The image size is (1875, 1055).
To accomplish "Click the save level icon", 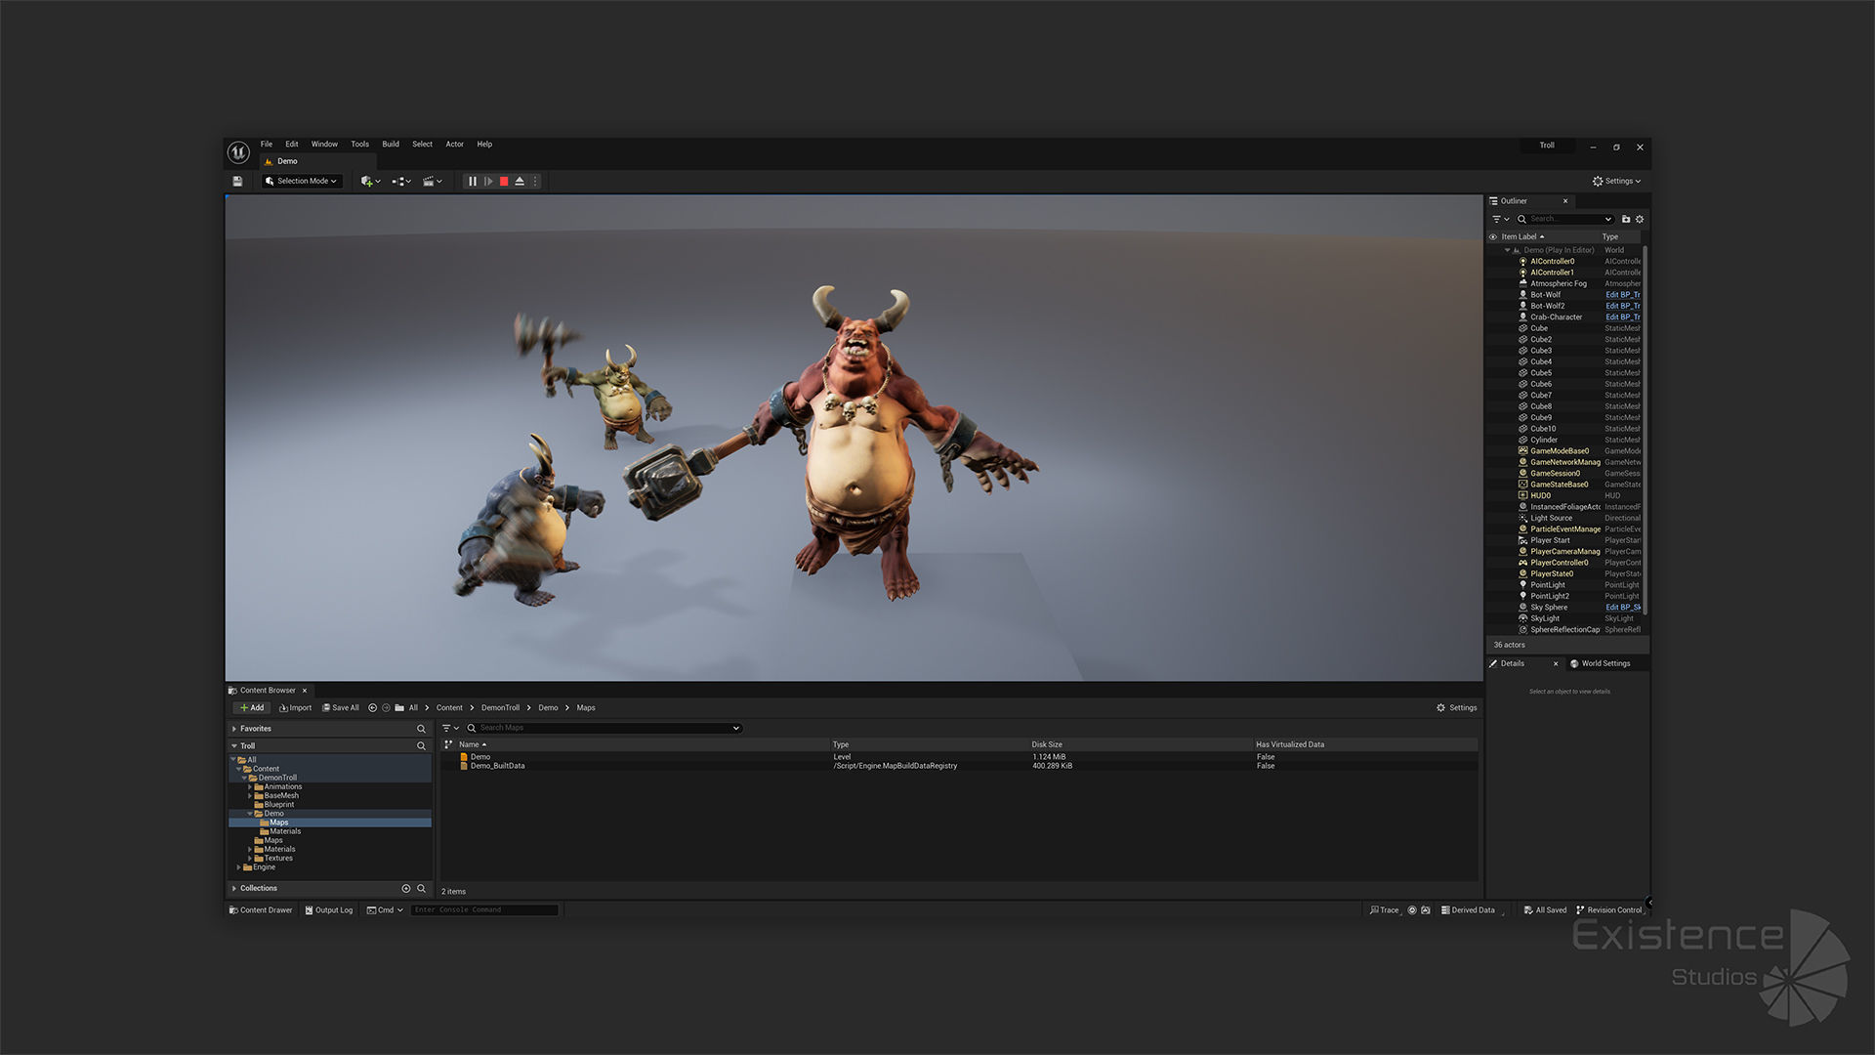I will (237, 182).
